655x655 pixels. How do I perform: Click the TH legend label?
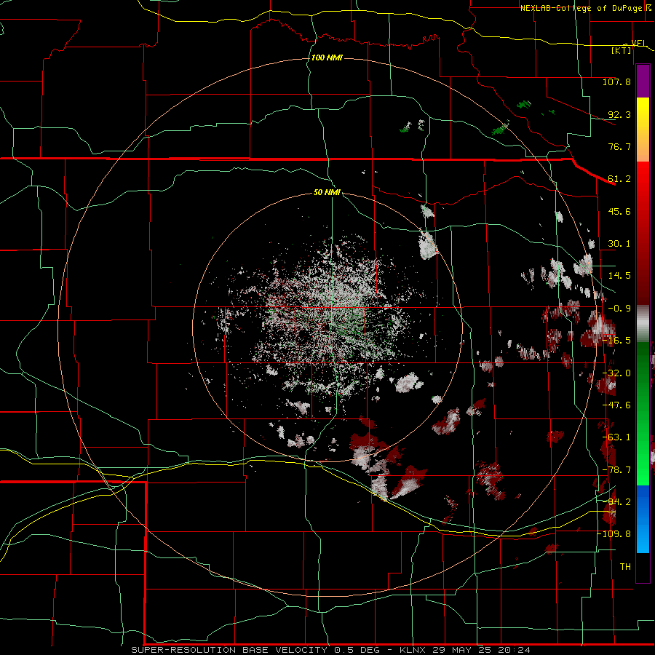coord(625,567)
